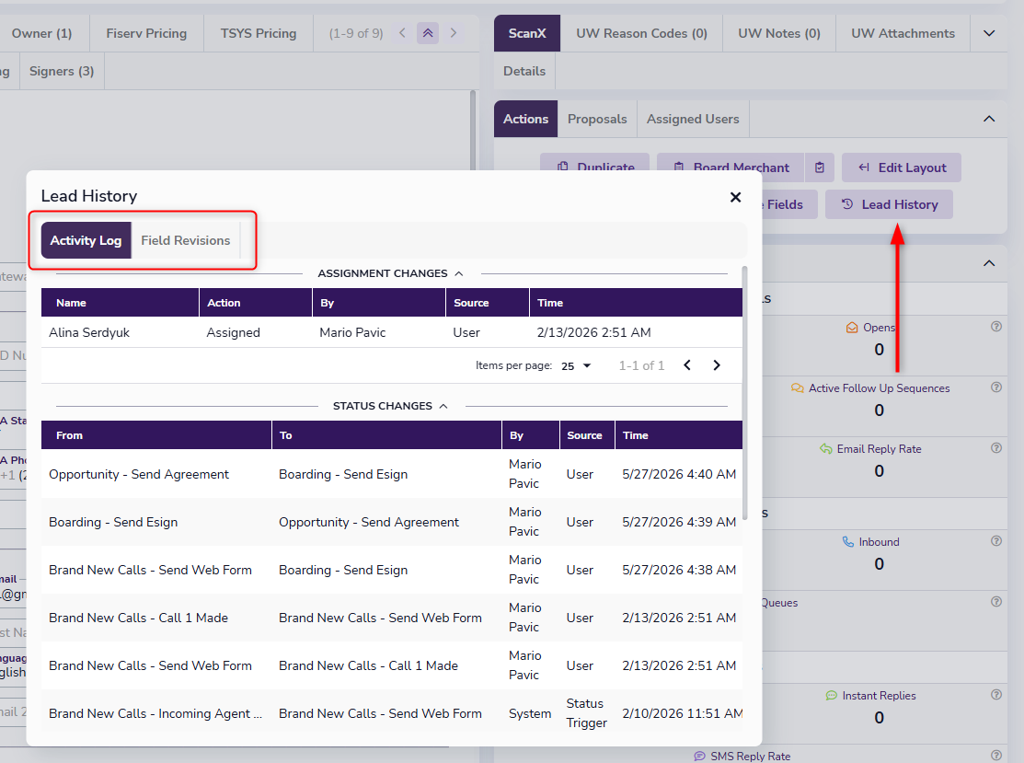Collapse the statistics panel chevron
Viewport: 1024px width, 763px height.
tap(989, 263)
